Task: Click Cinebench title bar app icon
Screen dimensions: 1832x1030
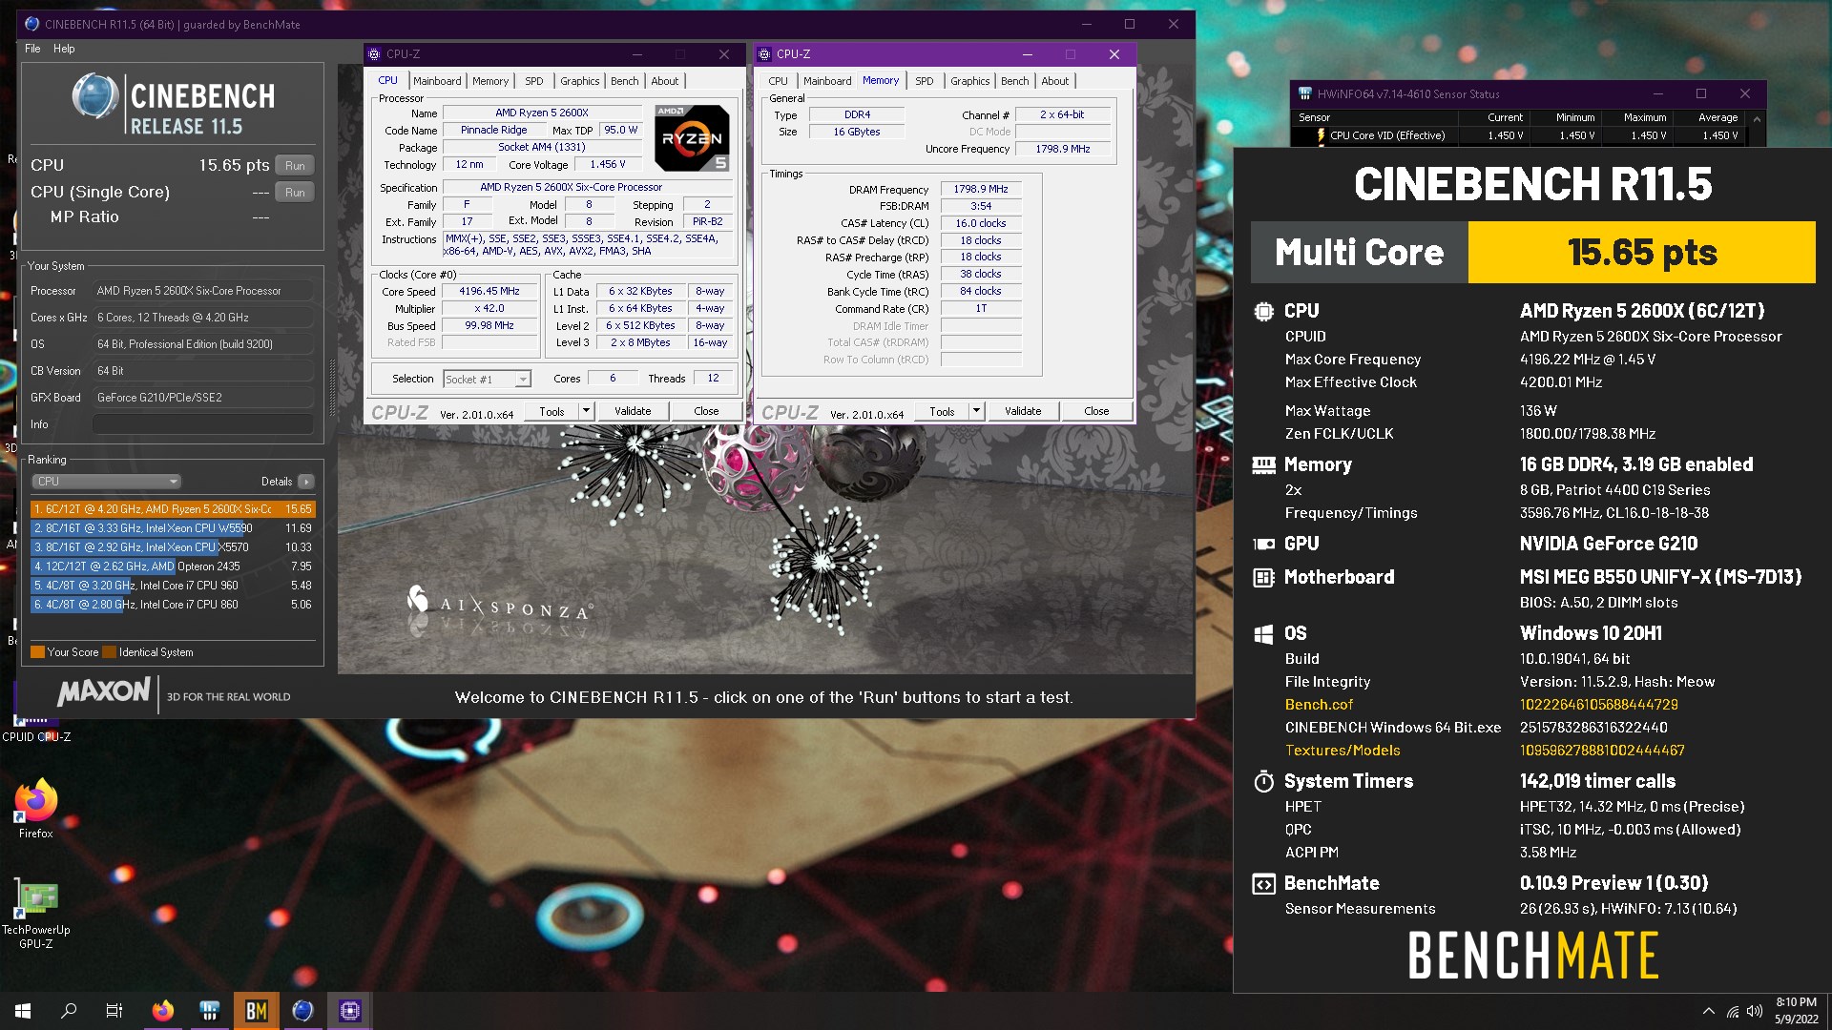Action: click(32, 25)
